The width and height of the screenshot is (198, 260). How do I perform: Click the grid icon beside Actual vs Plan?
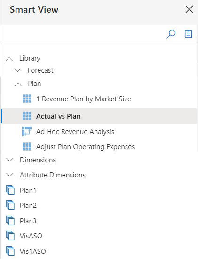[x=27, y=116]
